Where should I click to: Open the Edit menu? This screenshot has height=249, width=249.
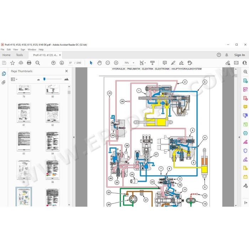(9, 49)
